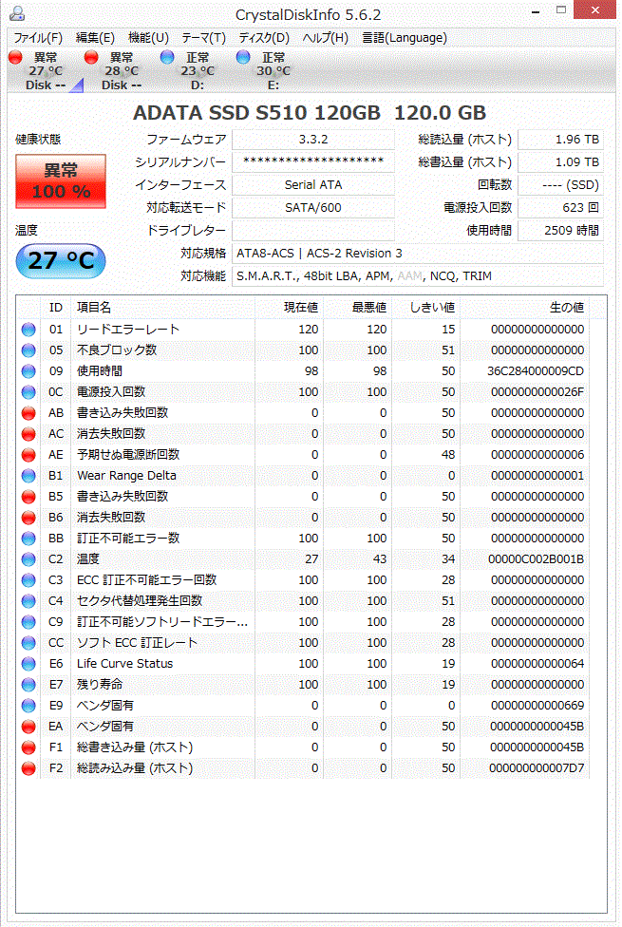Open the テーマ(T) menu
The width and height of the screenshot is (622, 927).
coord(203,38)
